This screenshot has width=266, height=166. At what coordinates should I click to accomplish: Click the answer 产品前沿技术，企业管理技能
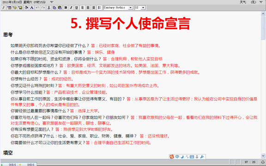pos(81,92)
